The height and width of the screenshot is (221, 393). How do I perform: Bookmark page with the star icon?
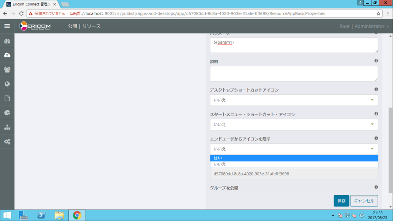(x=378, y=13)
